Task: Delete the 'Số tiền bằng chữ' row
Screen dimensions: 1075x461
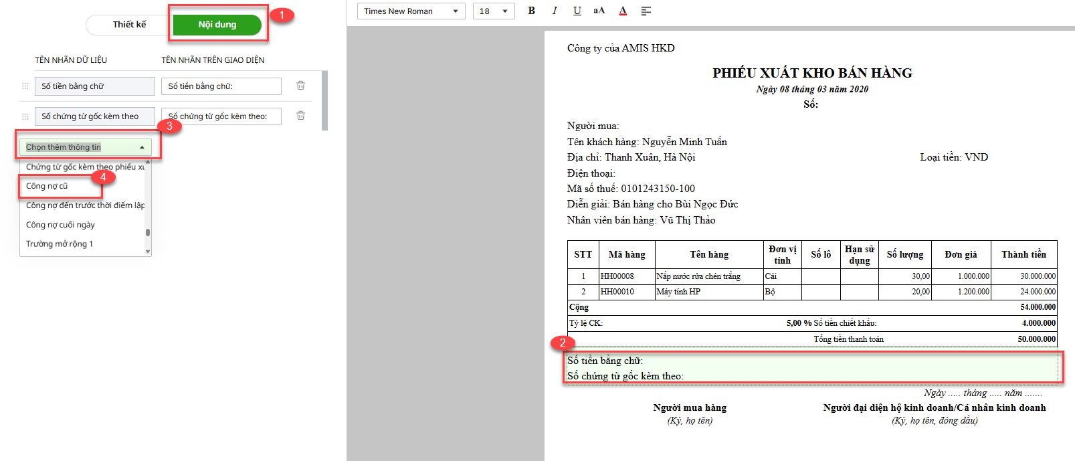Action: tap(301, 86)
